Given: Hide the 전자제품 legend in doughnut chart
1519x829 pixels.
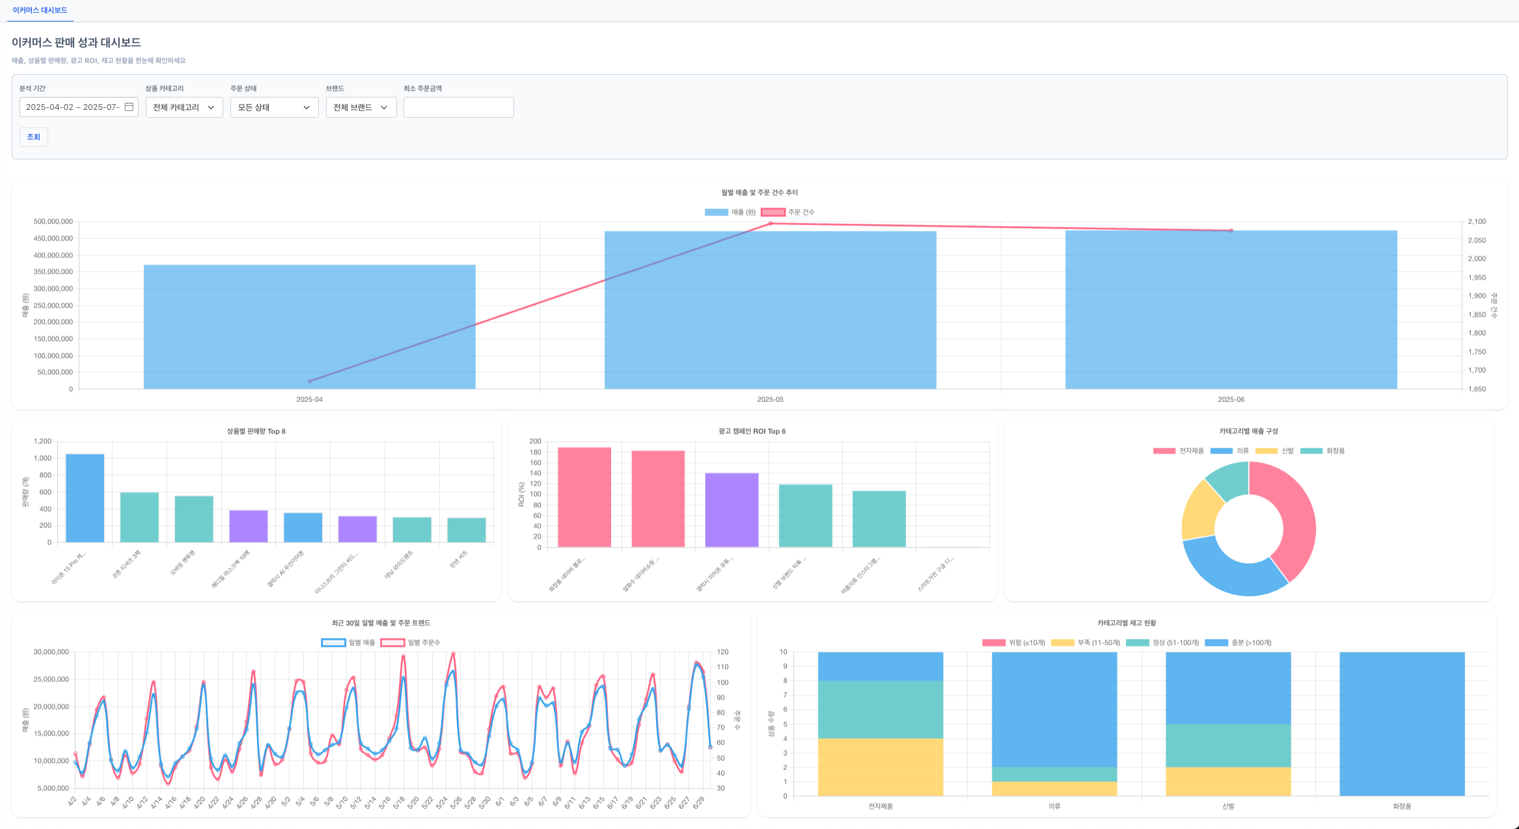Looking at the screenshot, I should 1178,451.
